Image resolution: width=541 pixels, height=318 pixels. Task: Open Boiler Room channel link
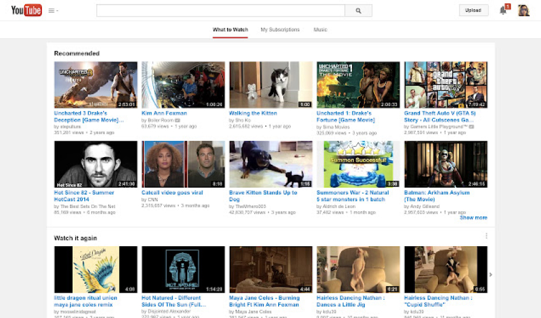coord(160,120)
